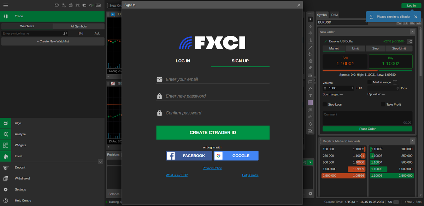The height and width of the screenshot is (206, 424).
Task: Enable the Take Profit checkbox
Action: point(383,105)
